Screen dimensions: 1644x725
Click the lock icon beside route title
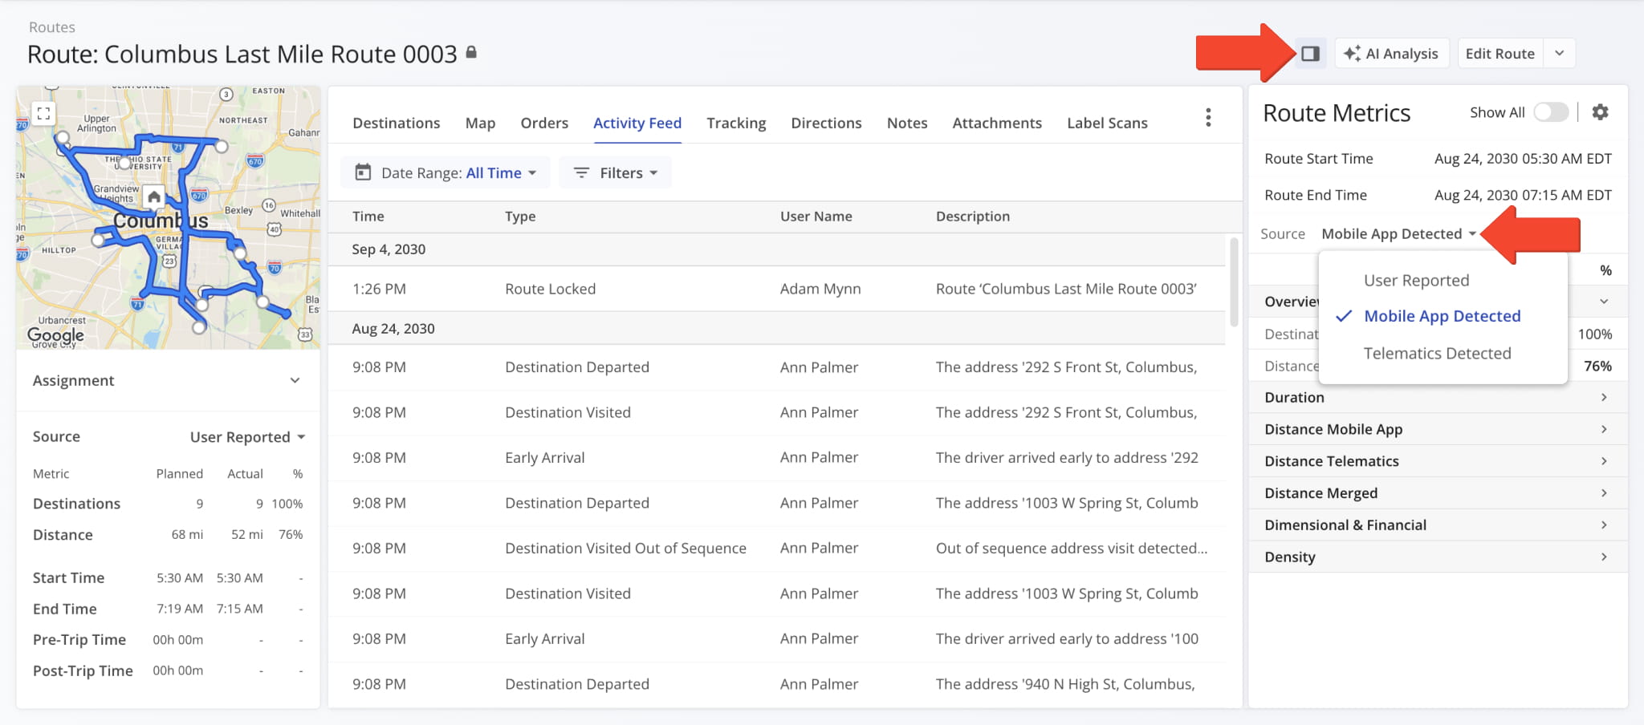pos(472,52)
